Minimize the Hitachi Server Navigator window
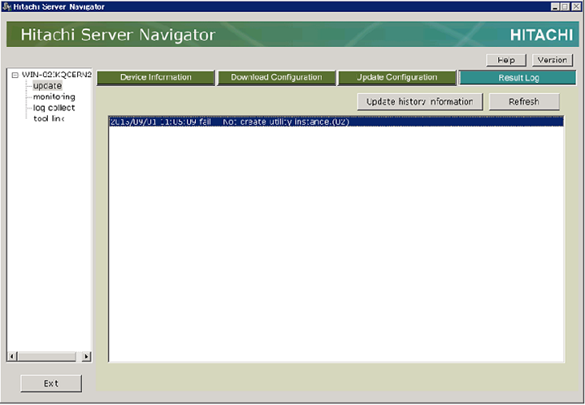585x405 pixels. coord(556,6)
